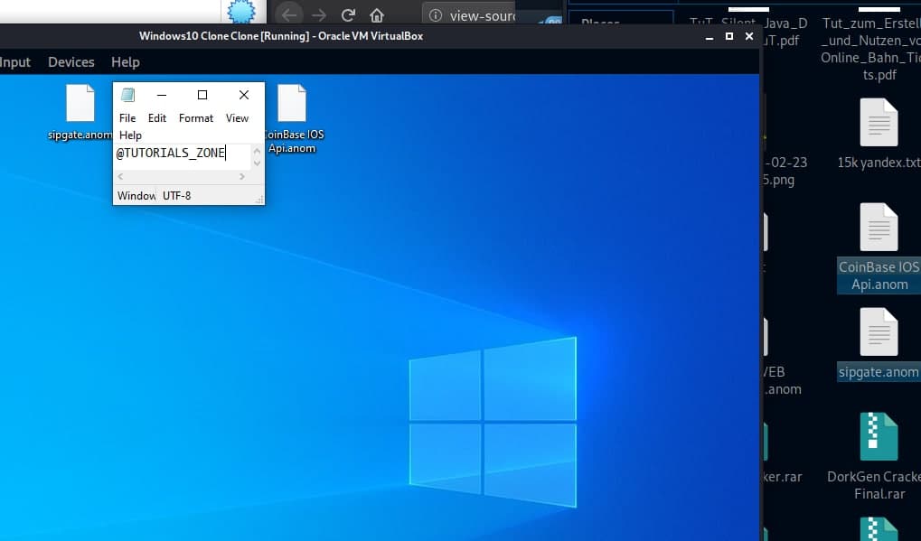This screenshot has width=921, height=541.
Task: Click the browser back arrow
Action: click(x=288, y=14)
